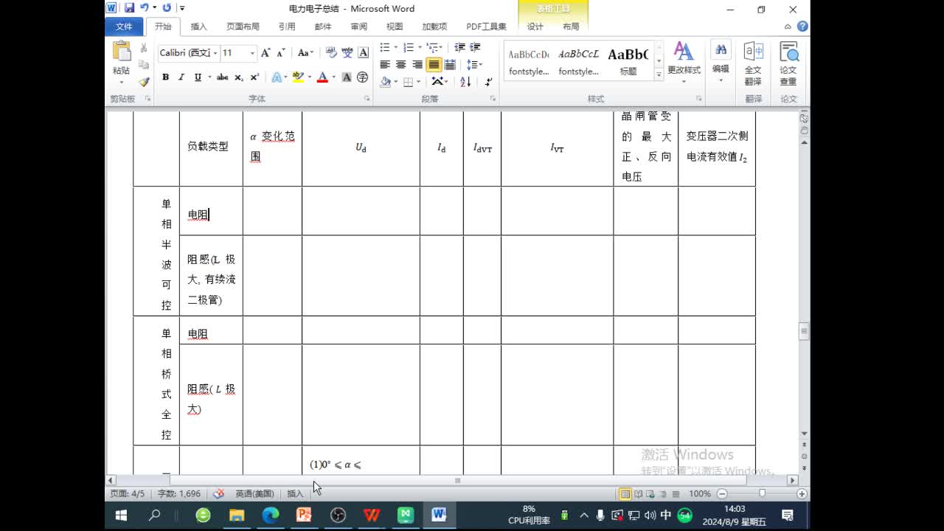Viewport: 944px width, 531px height.
Task: Open Word help question mark icon
Action: [x=802, y=27]
